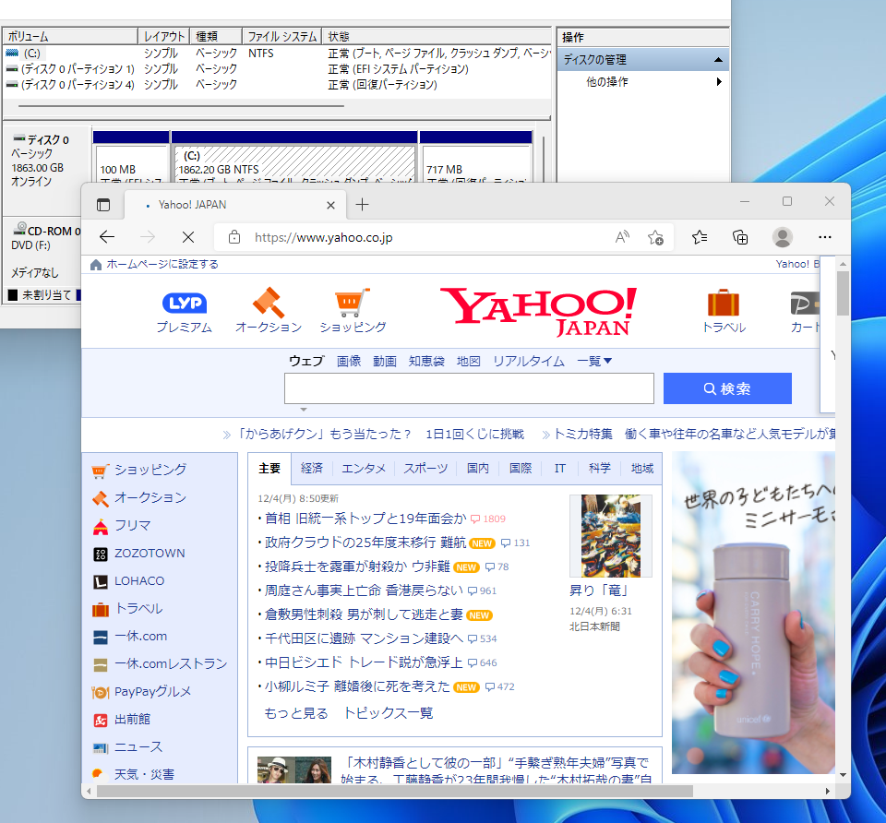
Task: Open the スポーツ news tab
Action: point(425,469)
